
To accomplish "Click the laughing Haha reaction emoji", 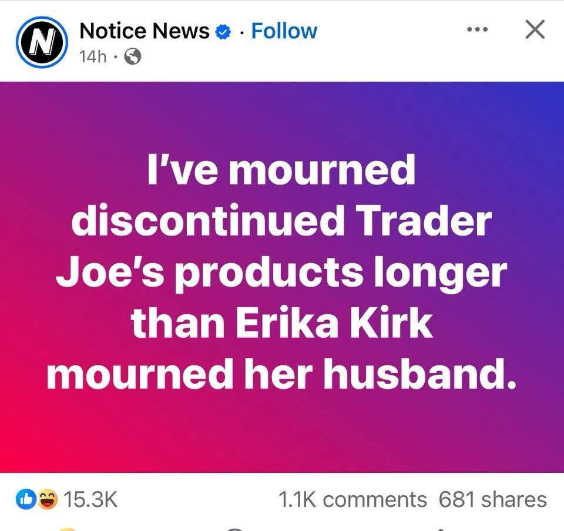I will point(46,500).
